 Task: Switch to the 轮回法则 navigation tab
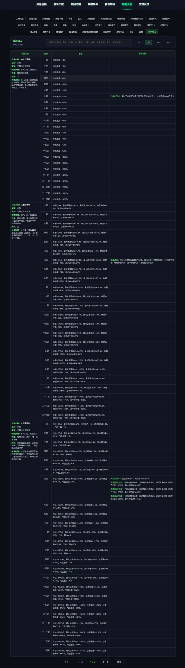76,4
